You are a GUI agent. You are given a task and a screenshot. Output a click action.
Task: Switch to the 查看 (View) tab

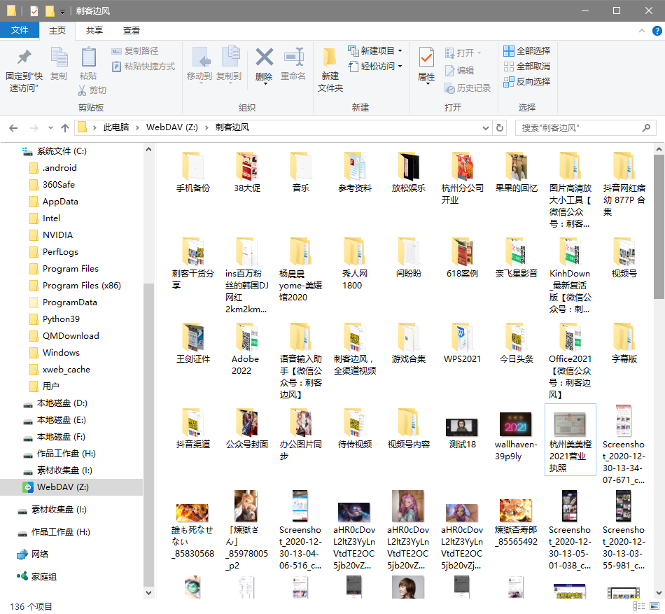[x=131, y=31]
